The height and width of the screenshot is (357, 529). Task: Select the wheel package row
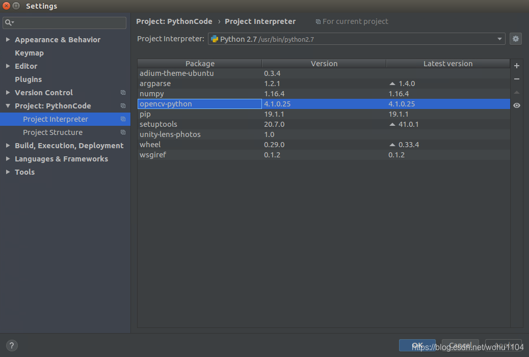324,145
